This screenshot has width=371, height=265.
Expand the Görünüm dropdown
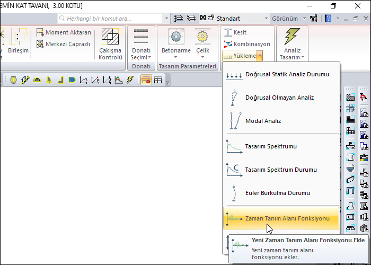(x=288, y=18)
